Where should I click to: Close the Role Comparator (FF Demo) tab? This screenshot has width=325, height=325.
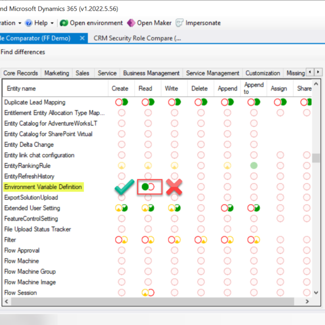(82, 38)
